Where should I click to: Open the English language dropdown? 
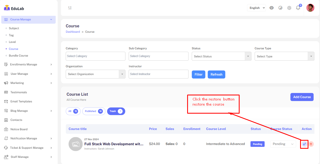(x=257, y=8)
